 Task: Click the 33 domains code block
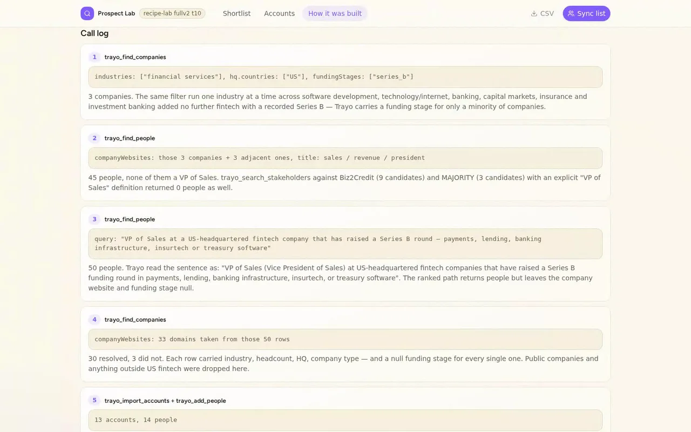coord(345,340)
